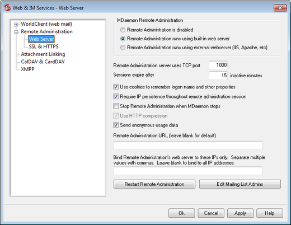Uncheck Require IP persistence checkbox
The width and height of the screenshot is (291, 225).
pos(116,96)
